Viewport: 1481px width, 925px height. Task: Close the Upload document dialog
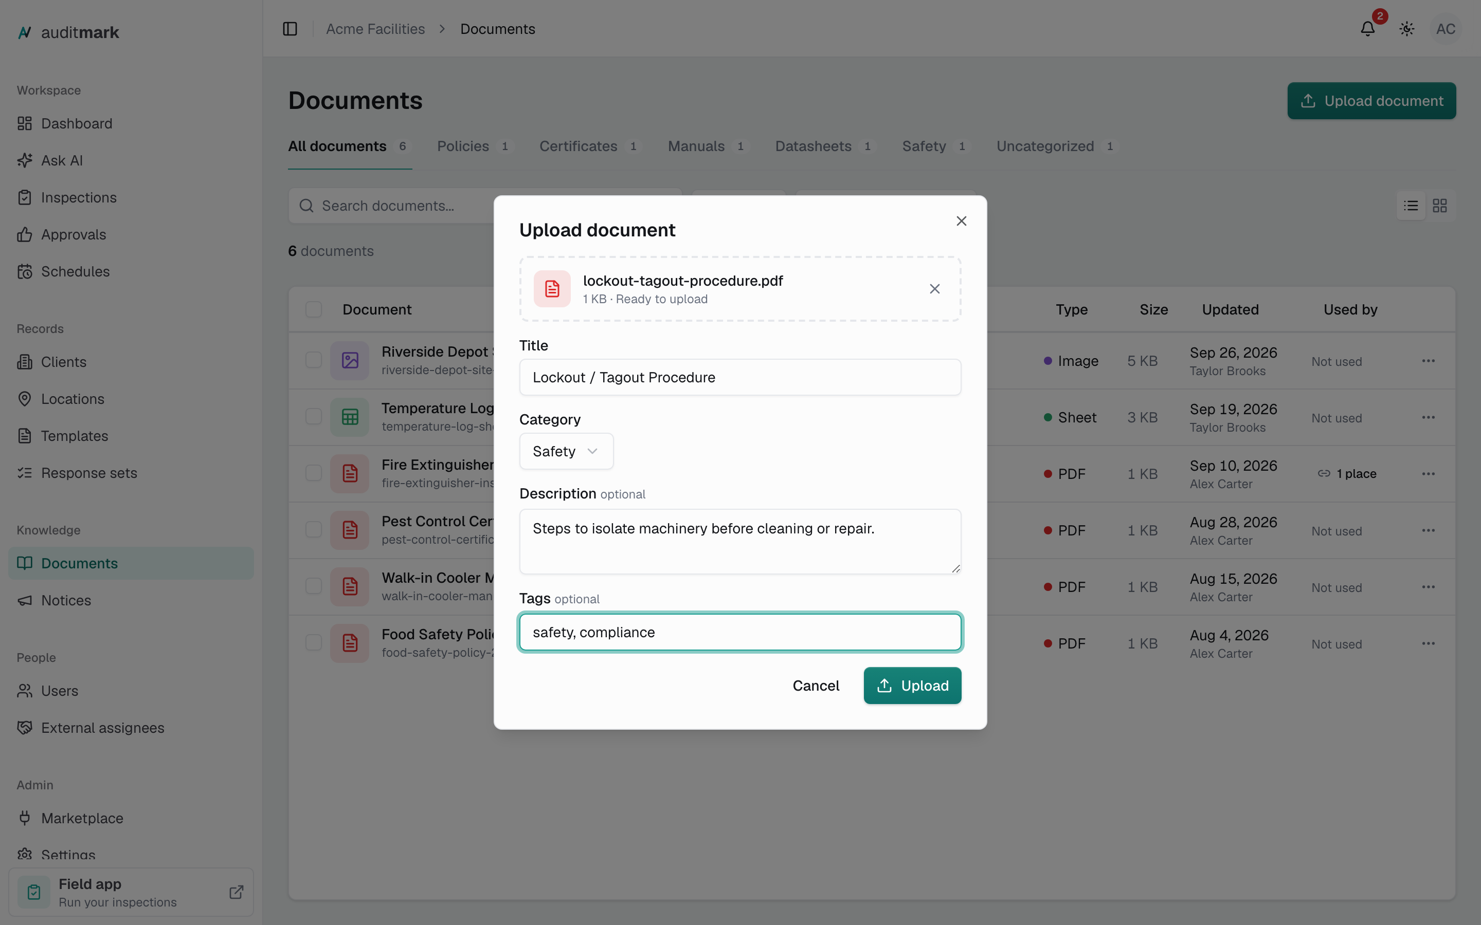[x=962, y=221]
